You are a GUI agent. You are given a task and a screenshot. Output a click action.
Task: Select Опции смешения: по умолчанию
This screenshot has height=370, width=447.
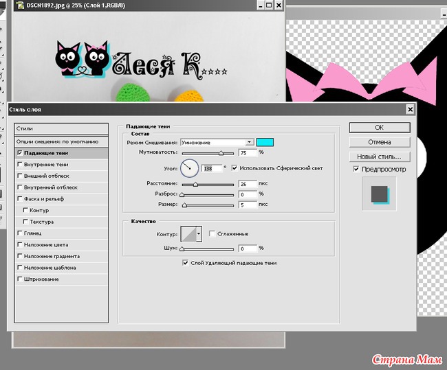(62, 141)
